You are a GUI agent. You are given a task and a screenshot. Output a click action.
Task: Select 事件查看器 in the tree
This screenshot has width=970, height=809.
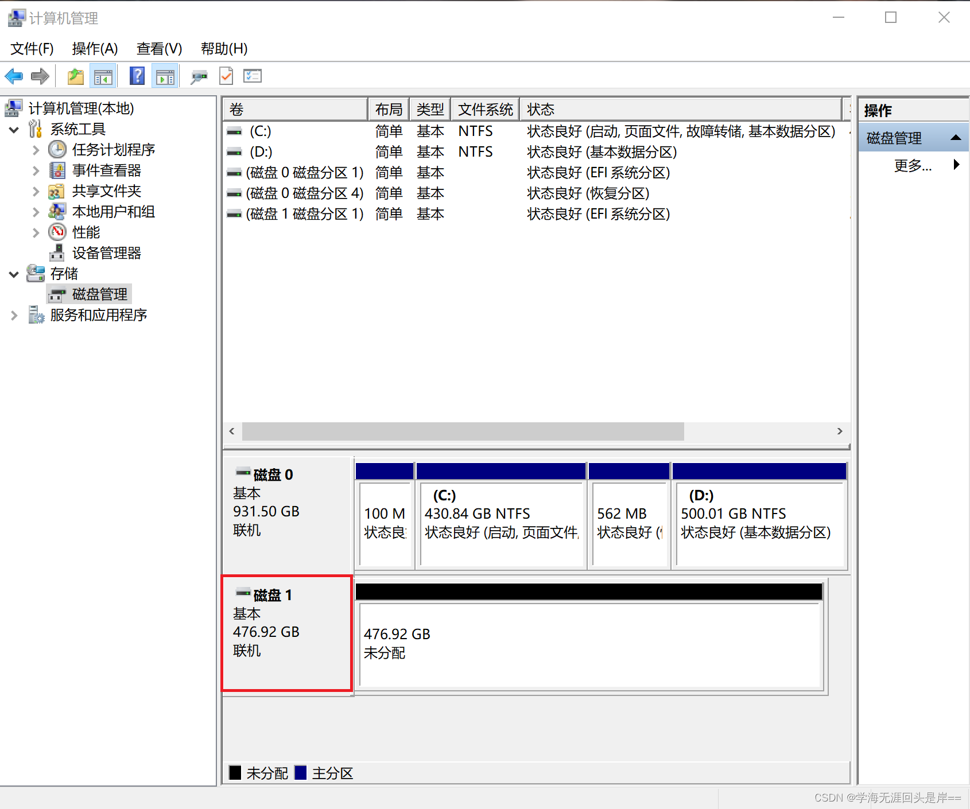tap(107, 170)
